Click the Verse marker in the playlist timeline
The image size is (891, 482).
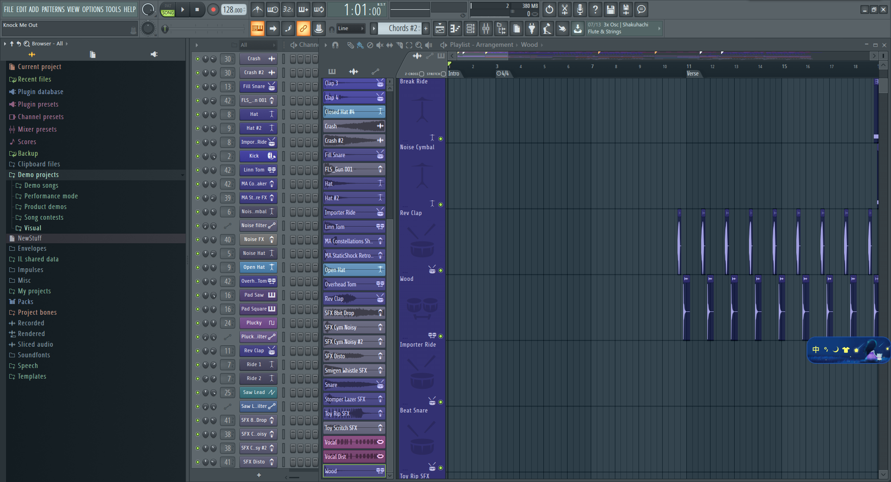point(692,73)
